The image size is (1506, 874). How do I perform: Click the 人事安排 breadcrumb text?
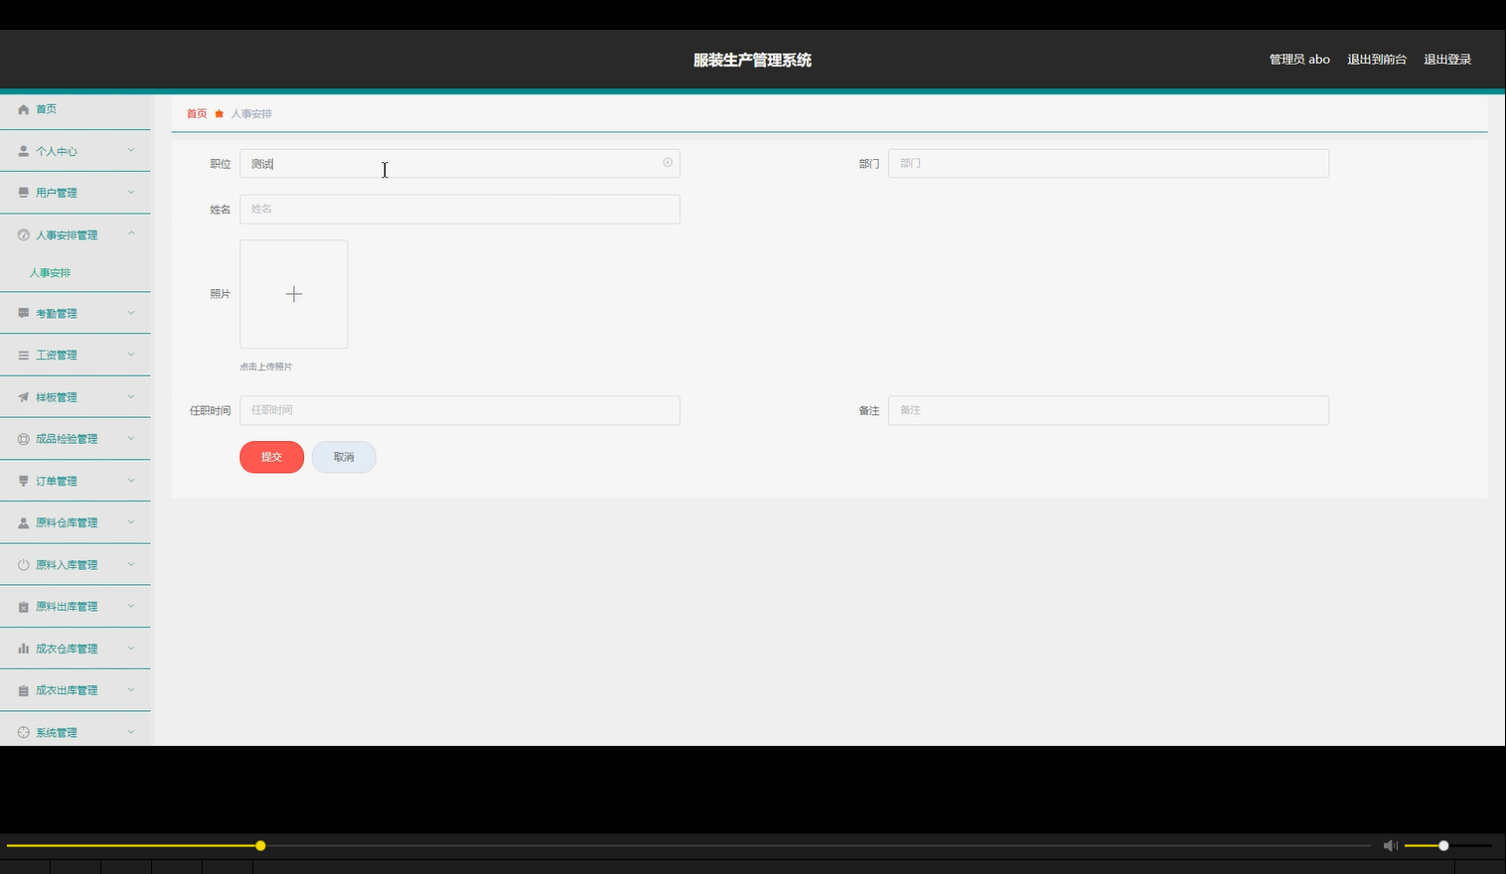251,114
